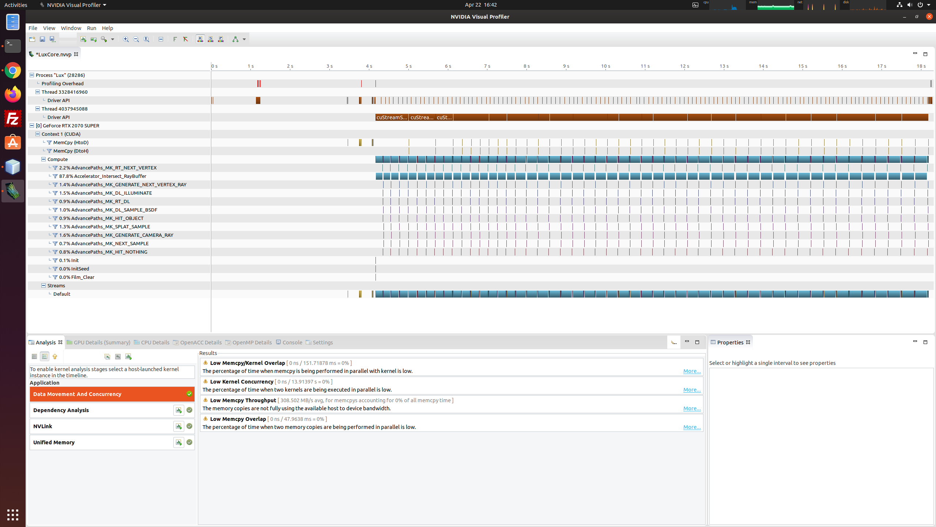The image size is (936, 527).
Task: Click the new session toolbar icon
Action: point(32,39)
